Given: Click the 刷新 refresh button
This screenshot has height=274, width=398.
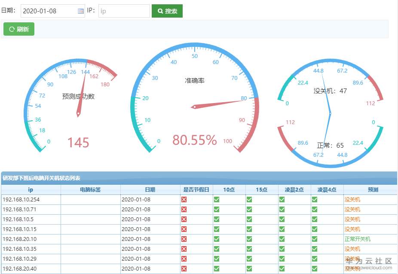Looking at the screenshot, I should tap(19, 29).
